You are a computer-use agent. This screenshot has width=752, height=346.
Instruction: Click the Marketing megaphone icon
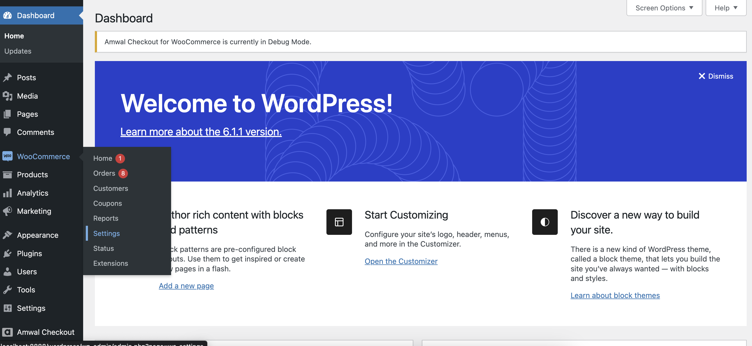[x=7, y=211]
